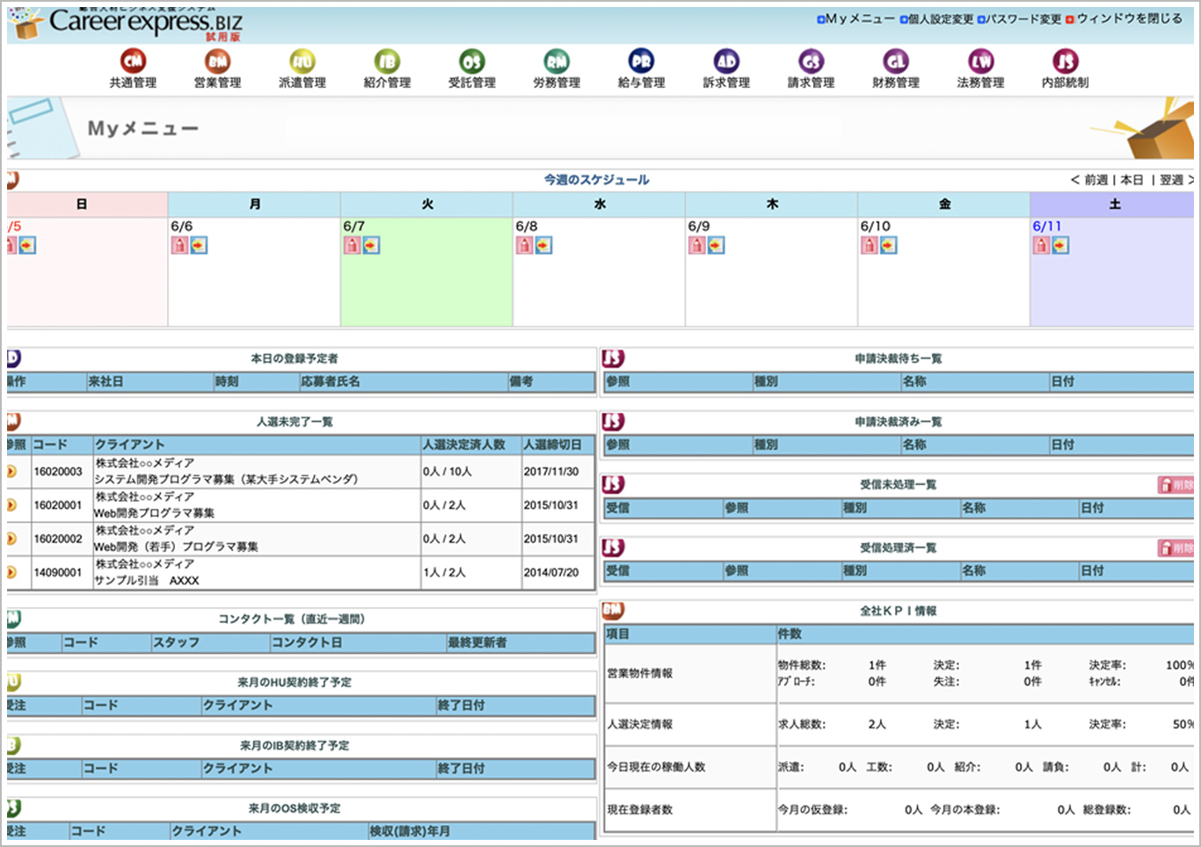Image resolution: width=1201 pixels, height=847 pixels.
Task: Open the 労務管理 (RM) module icon
Action: (x=557, y=62)
